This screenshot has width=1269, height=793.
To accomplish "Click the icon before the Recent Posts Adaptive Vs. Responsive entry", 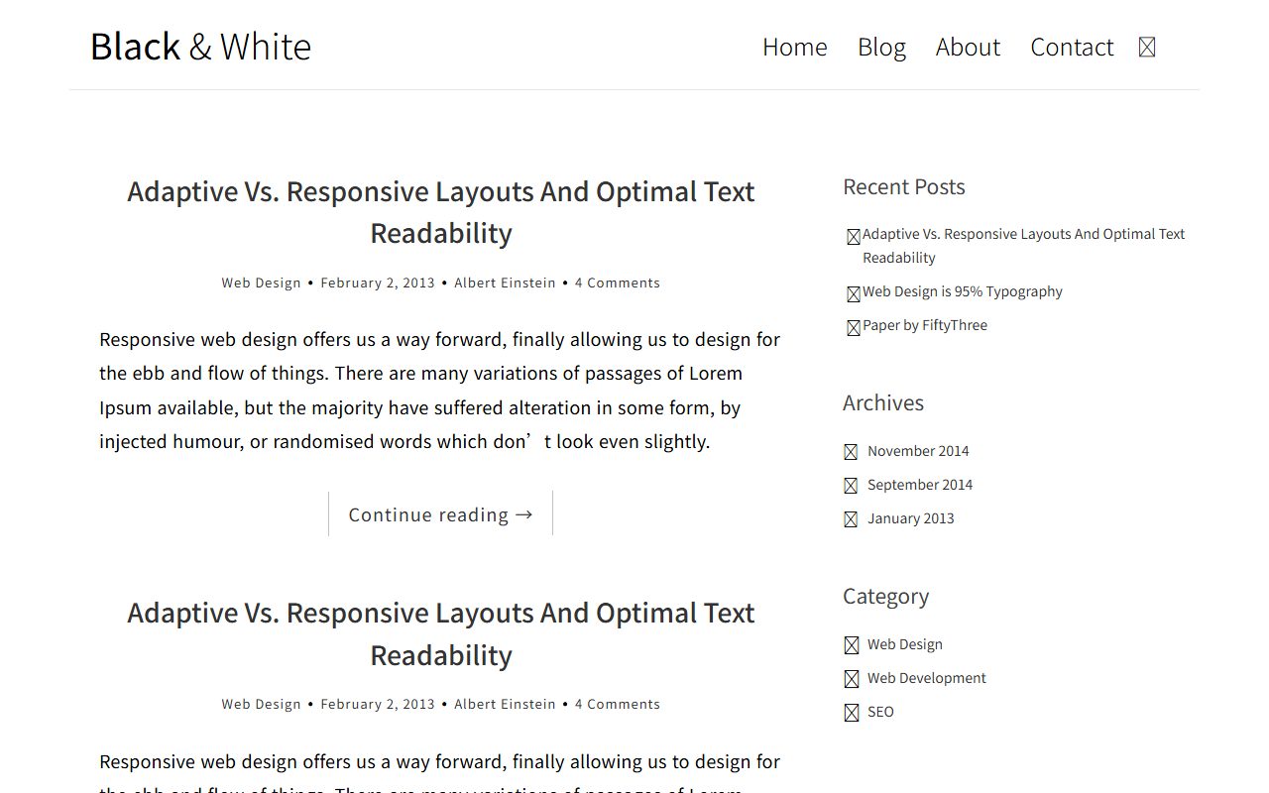I will 854,236.
